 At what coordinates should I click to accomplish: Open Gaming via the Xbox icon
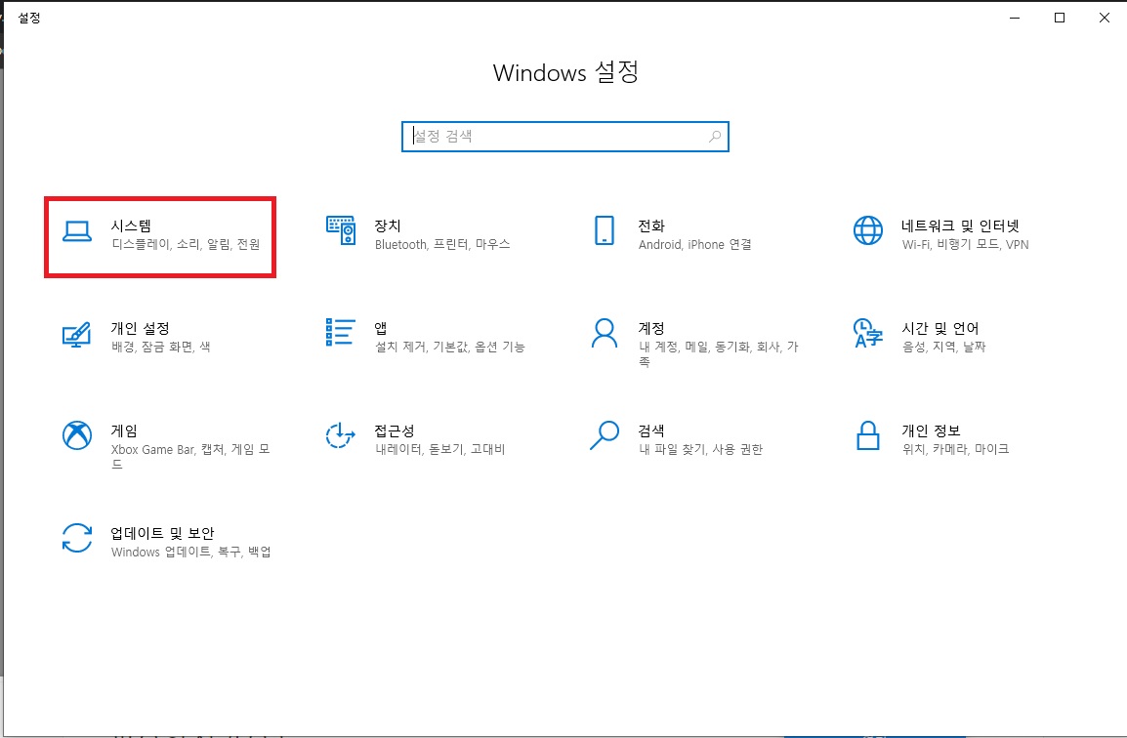pos(77,435)
